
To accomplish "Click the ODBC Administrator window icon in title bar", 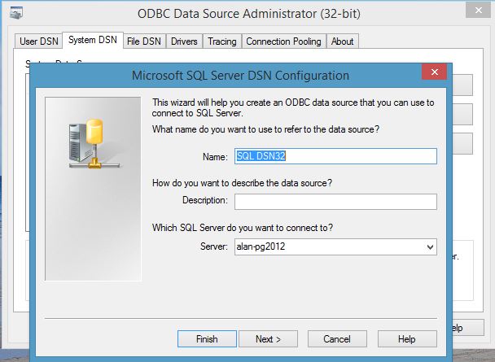I will click(x=15, y=14).
